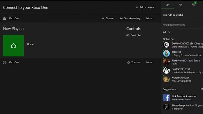Click the Facebook logo icon

[x=166, y=98]
